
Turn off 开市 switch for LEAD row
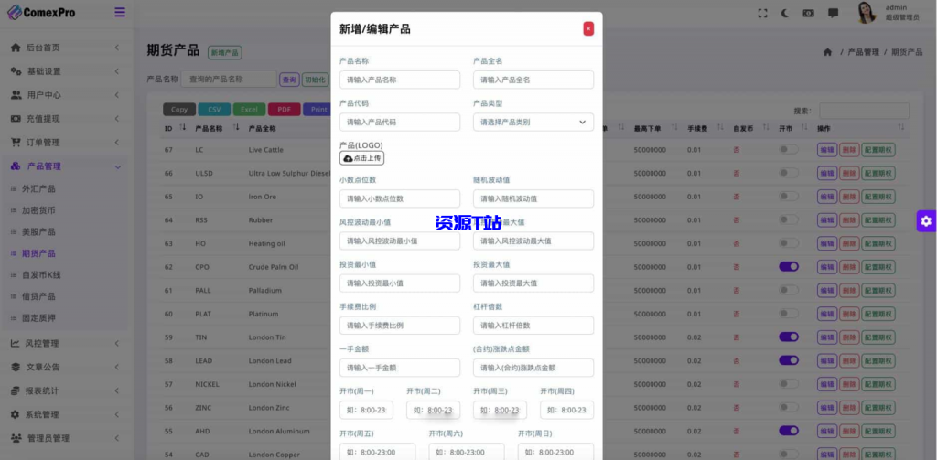[788, 360]
